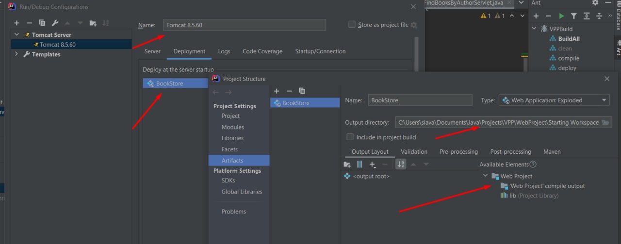Screen dimensions: 621x244
Task: Open the Pre-processing tab
Action: pos(458,152)
